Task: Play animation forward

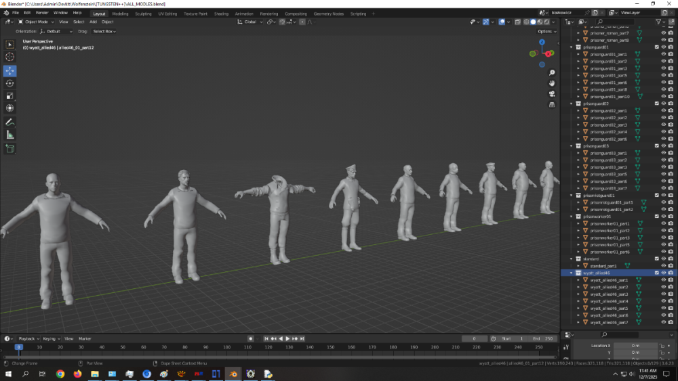Action: pyautogui.click(x=287, y=339)
